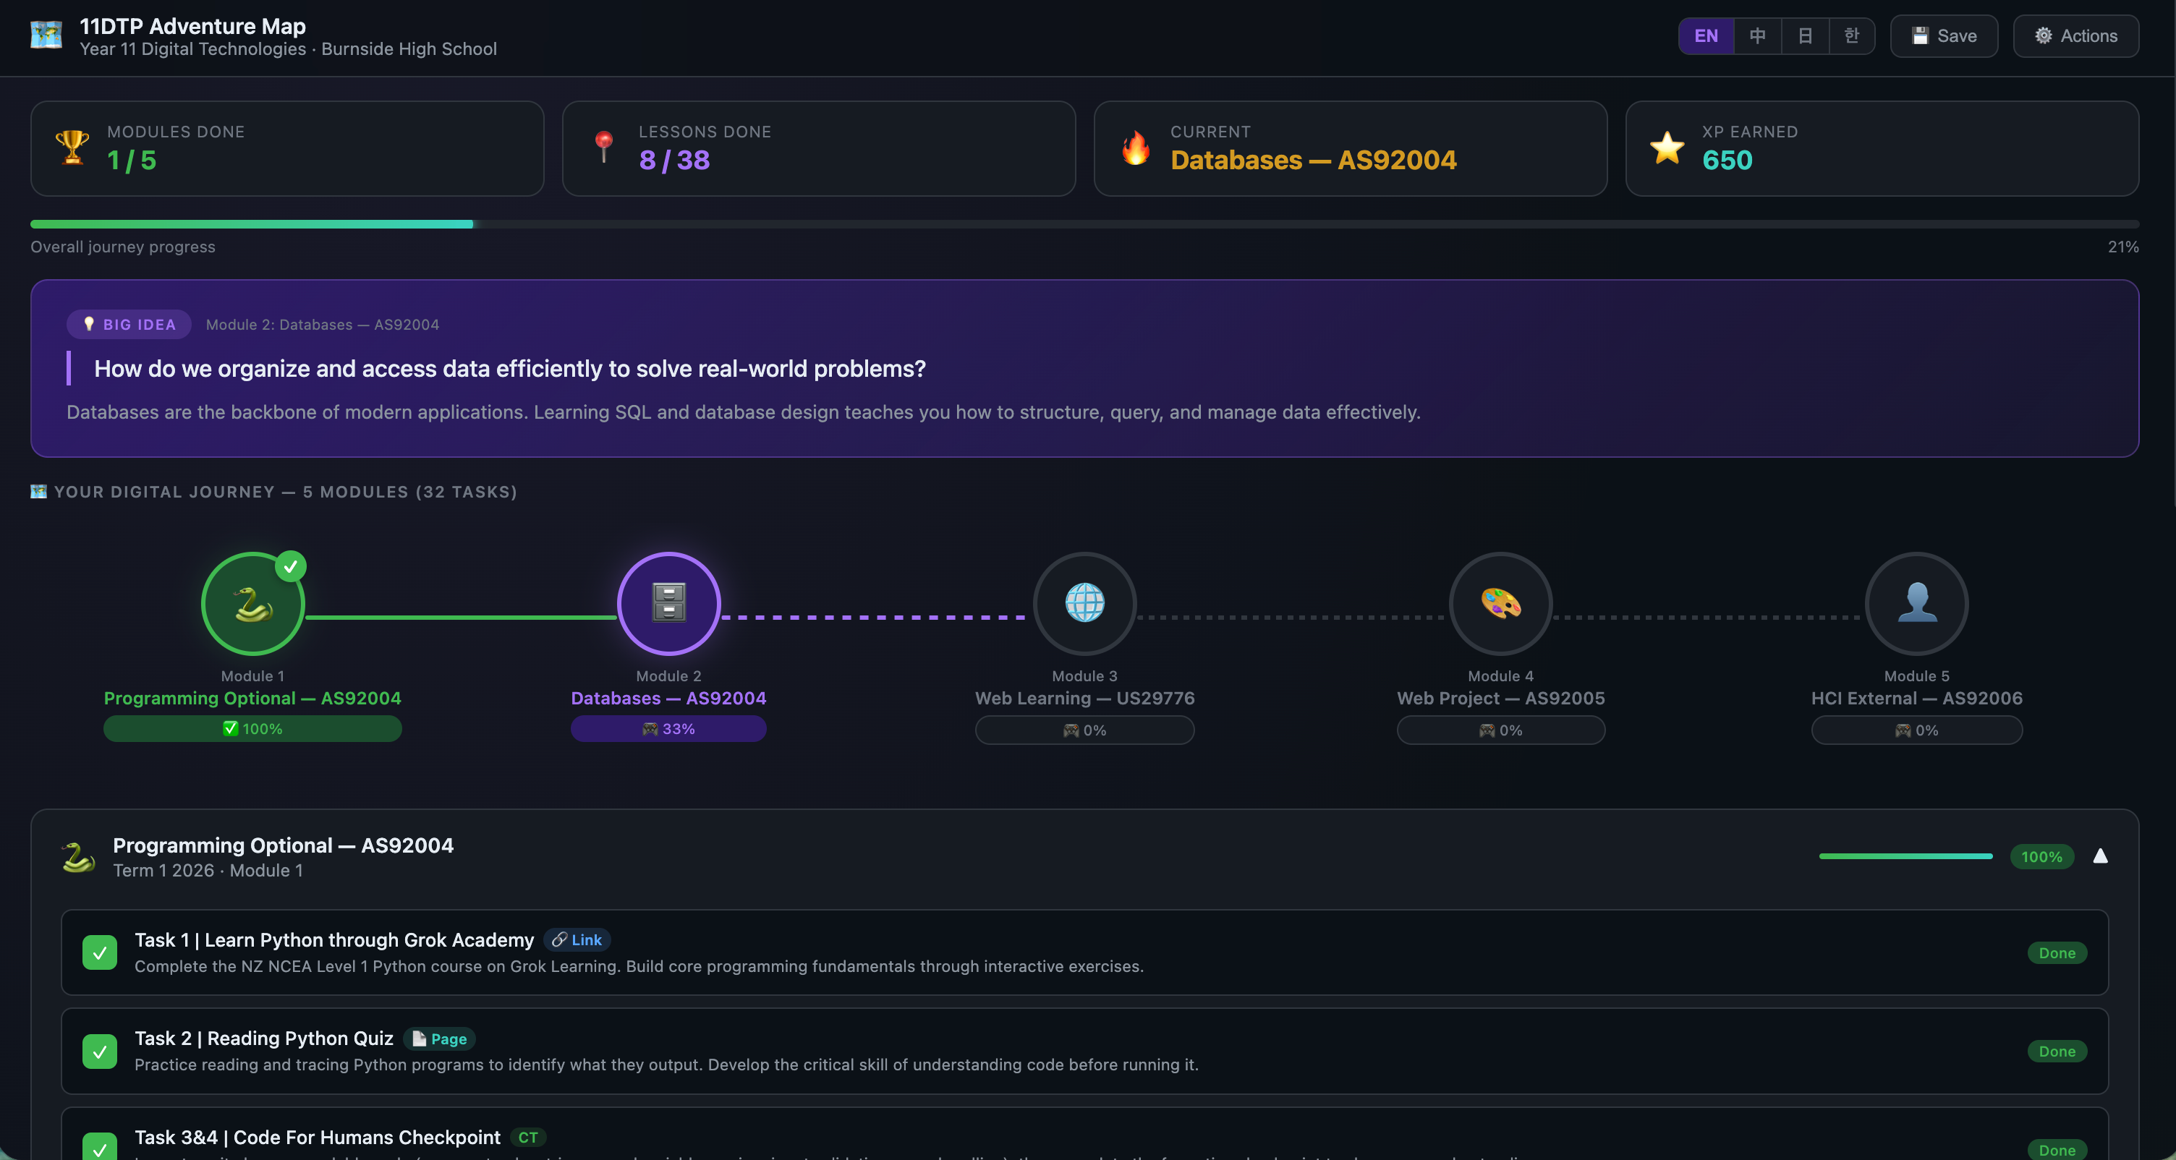This screenshot has width=2176, height=1160.
Task: Open the Task 1 Link badge
Action: pos(577,939)
